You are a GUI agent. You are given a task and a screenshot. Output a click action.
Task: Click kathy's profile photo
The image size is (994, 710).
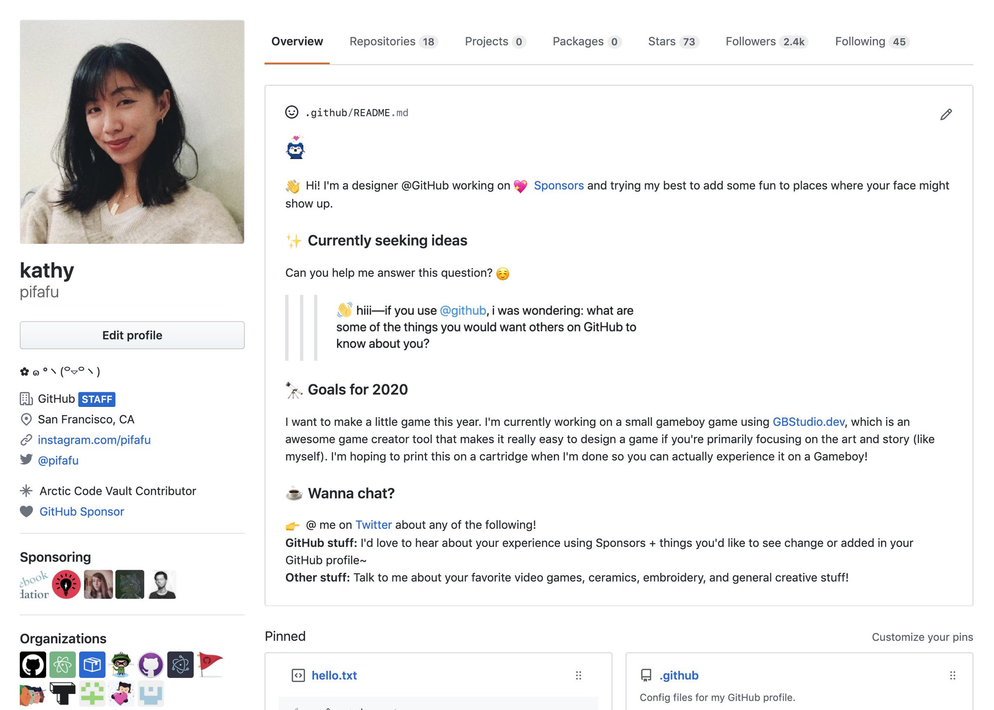coord(132,132)
